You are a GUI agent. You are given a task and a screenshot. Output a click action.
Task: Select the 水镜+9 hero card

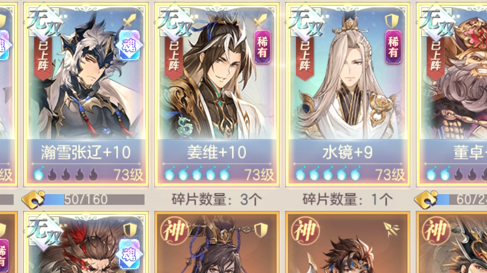coord(348,95)
